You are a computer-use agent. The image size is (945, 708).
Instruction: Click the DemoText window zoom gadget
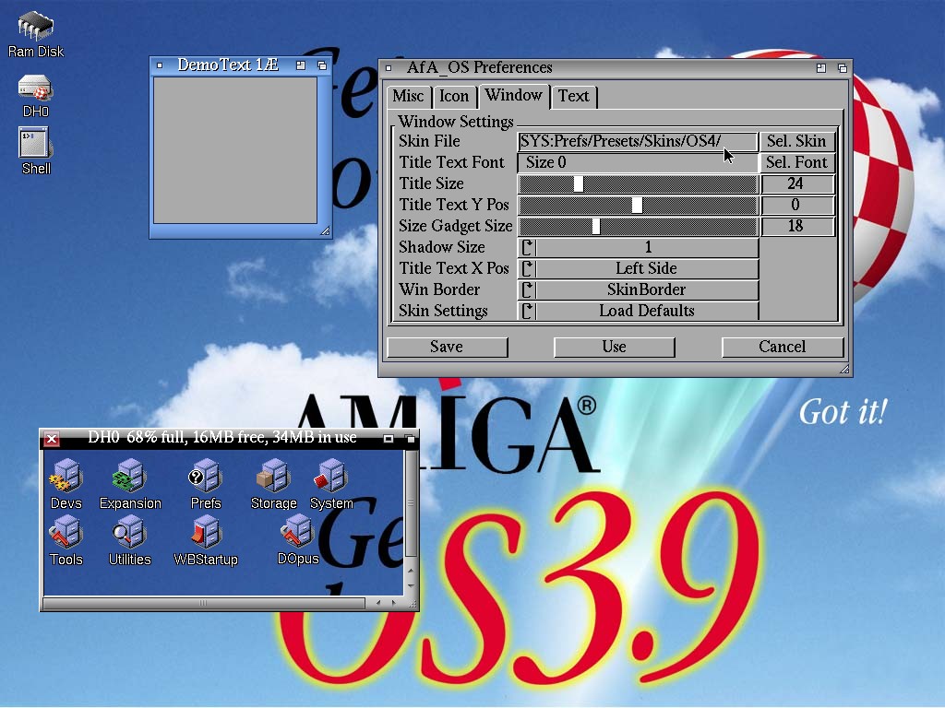[301, 65]
